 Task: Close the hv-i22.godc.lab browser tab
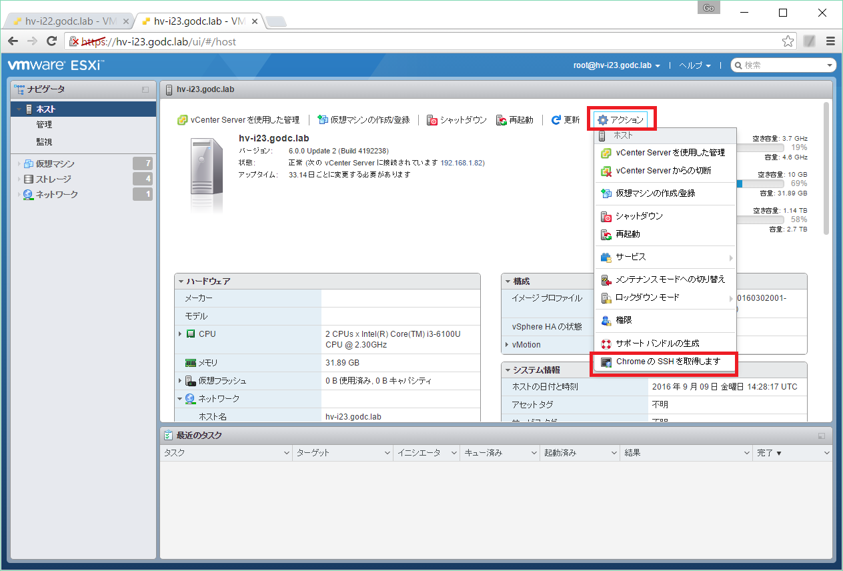(x=126, y=21)
